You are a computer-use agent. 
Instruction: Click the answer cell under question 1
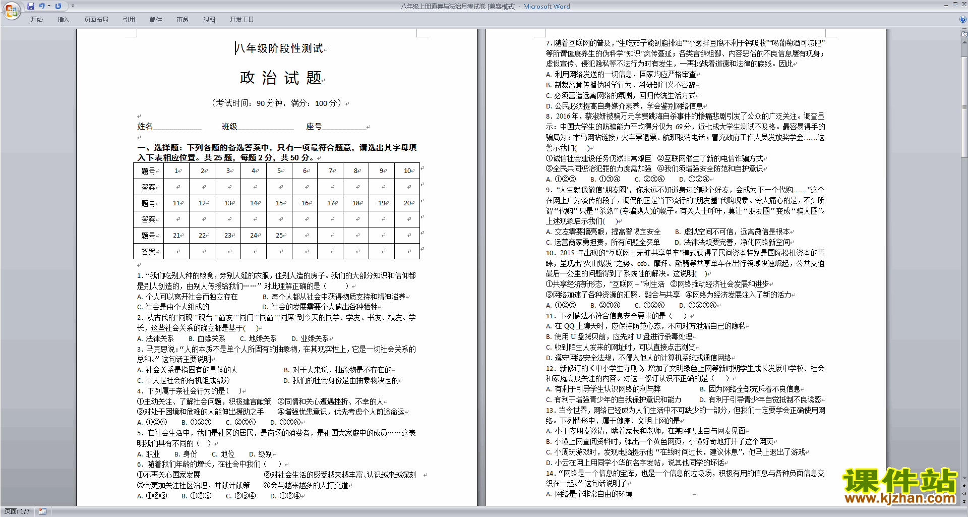[177, 187]
